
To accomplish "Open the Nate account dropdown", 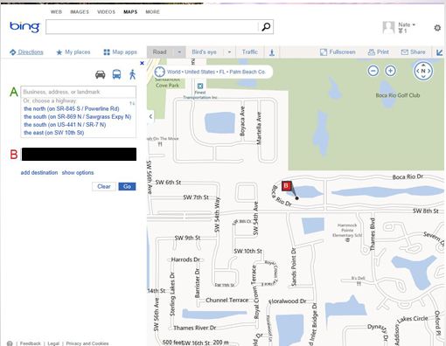I will 407,24.
